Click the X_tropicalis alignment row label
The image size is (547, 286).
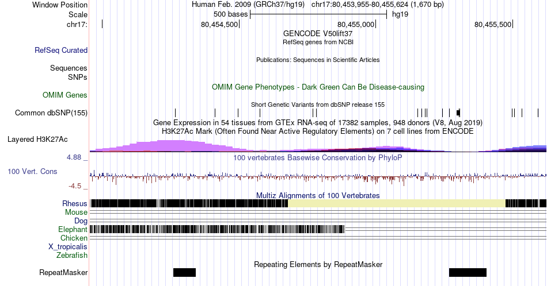coord(68,247)
